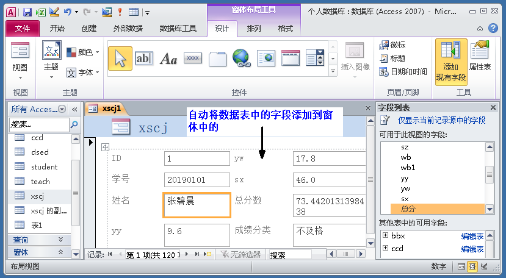The height and width of the screenshot is (278, 506).
Task: Open the 颜色 colors dropdown
Action: tap(98, 52)
